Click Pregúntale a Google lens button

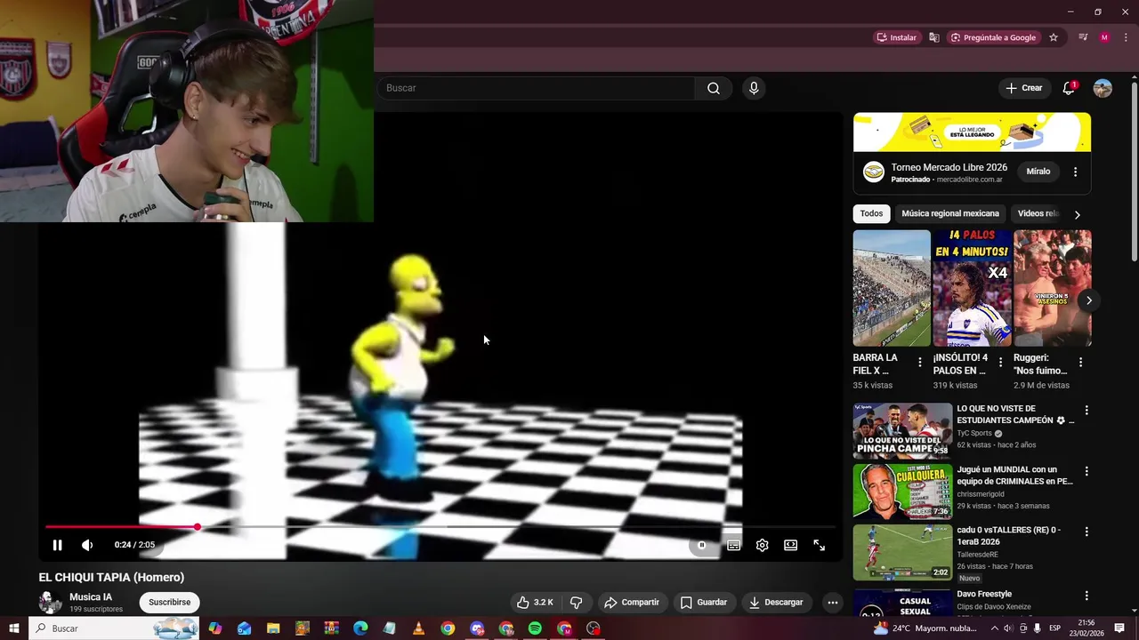(993, 37)
